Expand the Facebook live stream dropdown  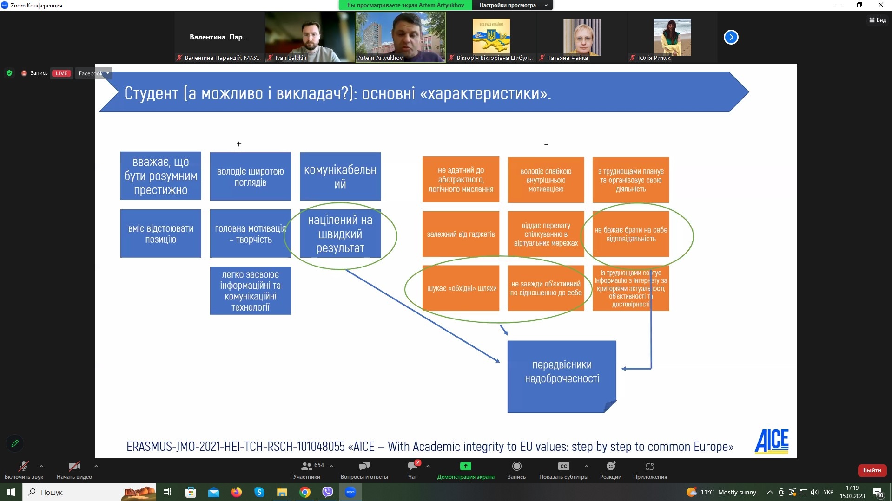point(107,73)
